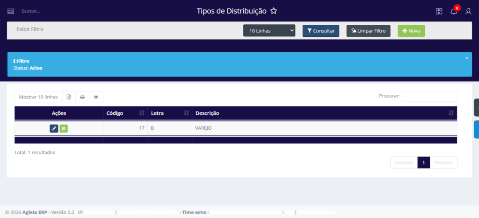Open the notifications bell
Viewport: 479px width, 218px height.
point(453,11)
